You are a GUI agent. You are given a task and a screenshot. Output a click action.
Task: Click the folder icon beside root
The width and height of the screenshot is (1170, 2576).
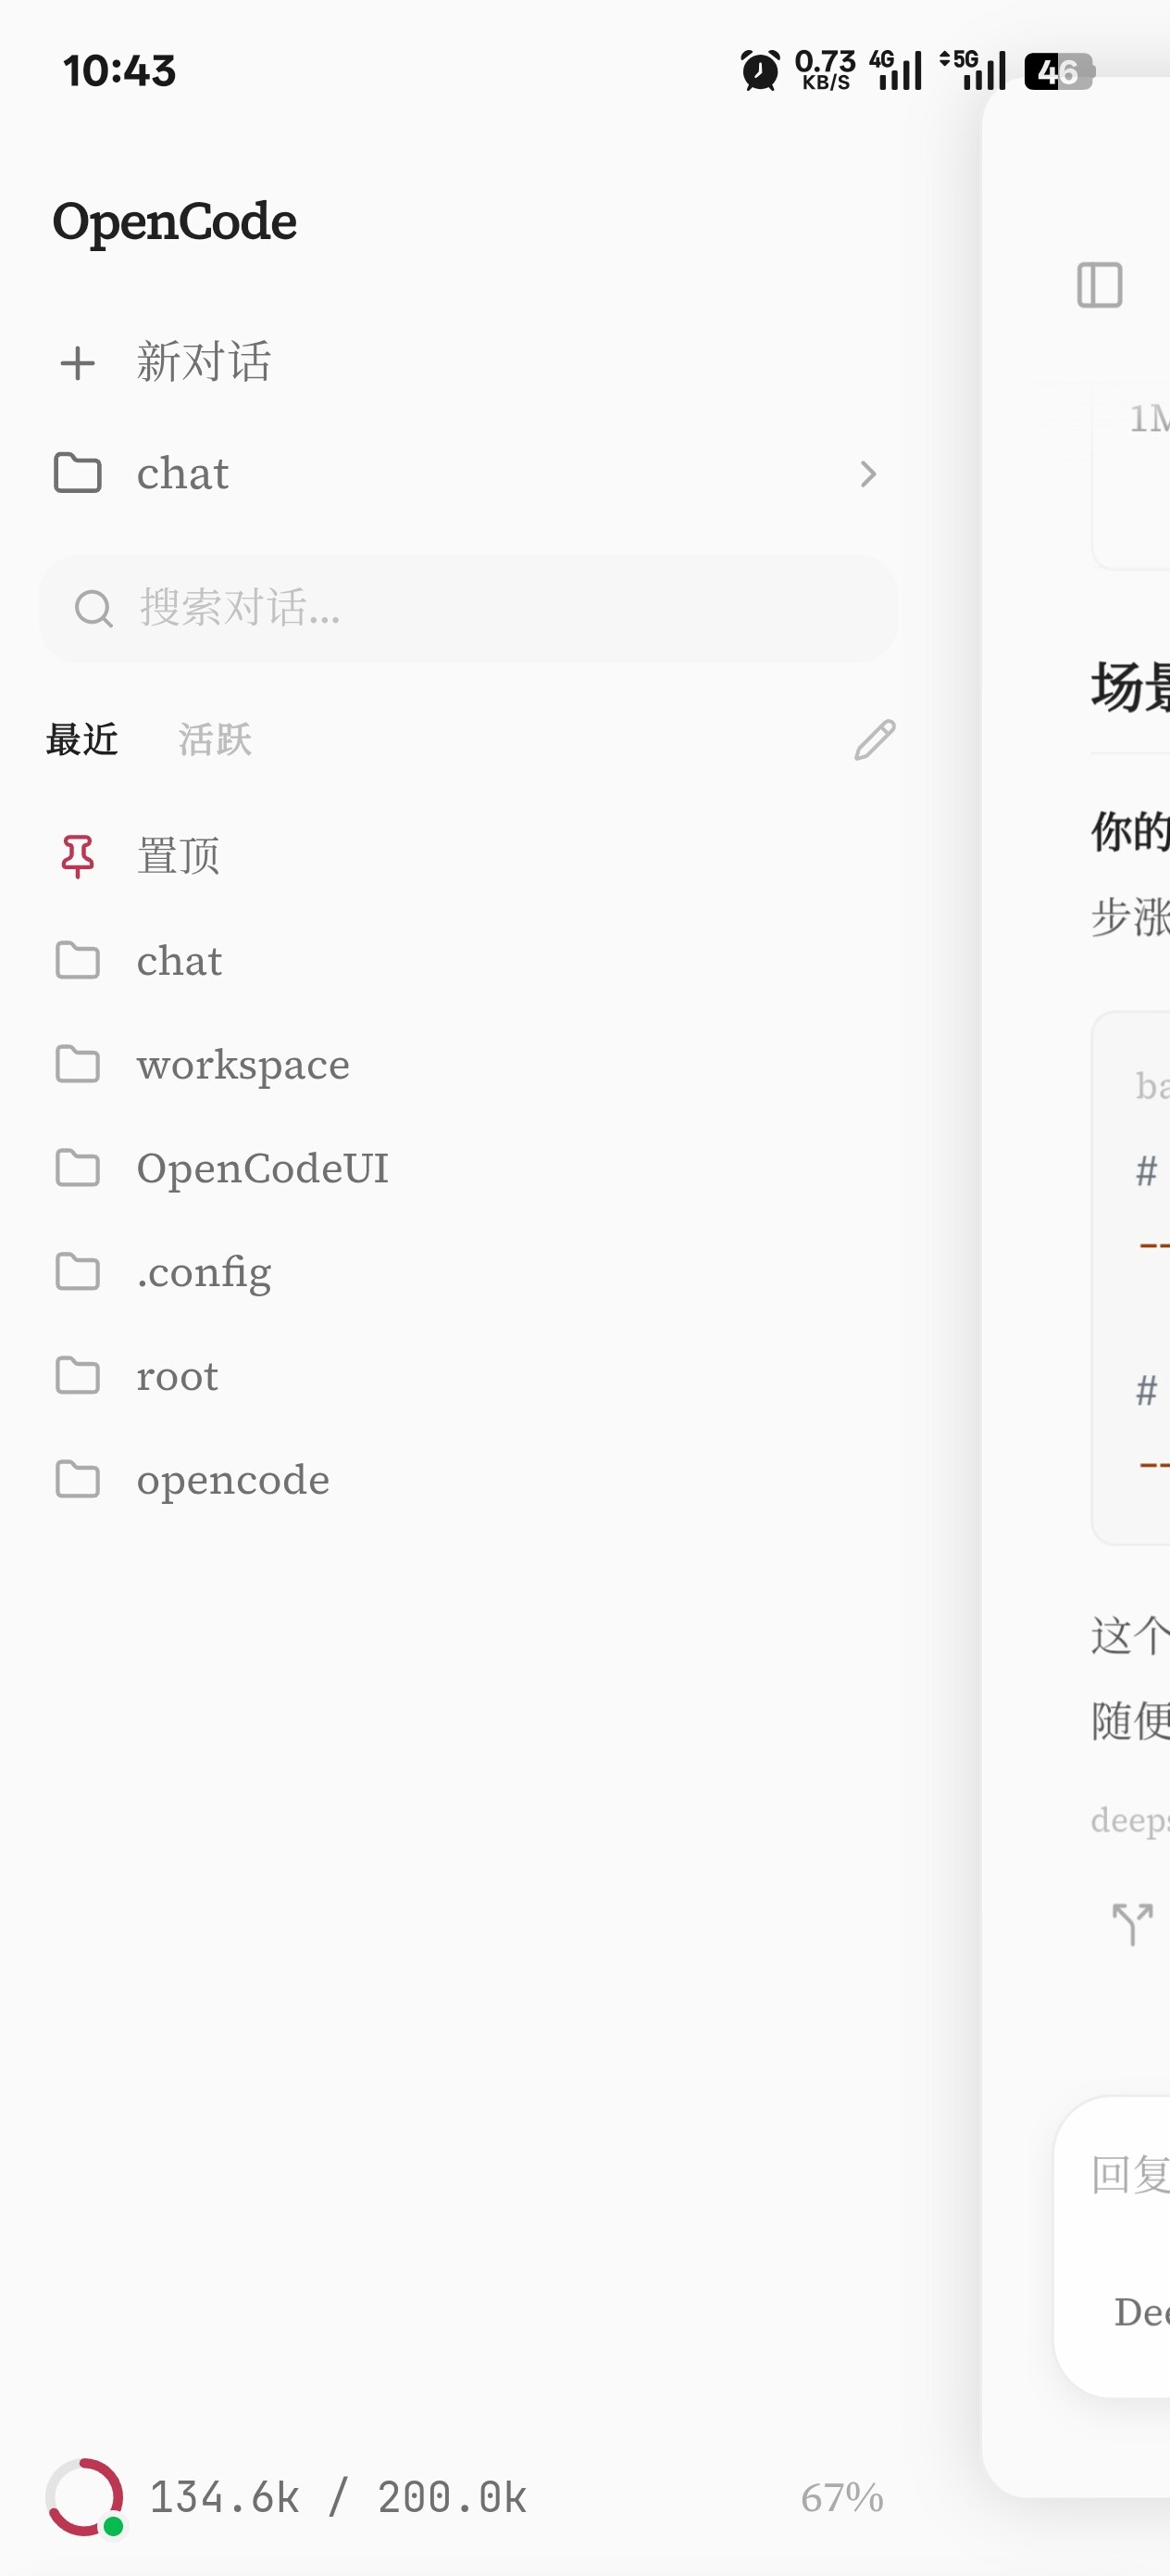pos(77,1376)
